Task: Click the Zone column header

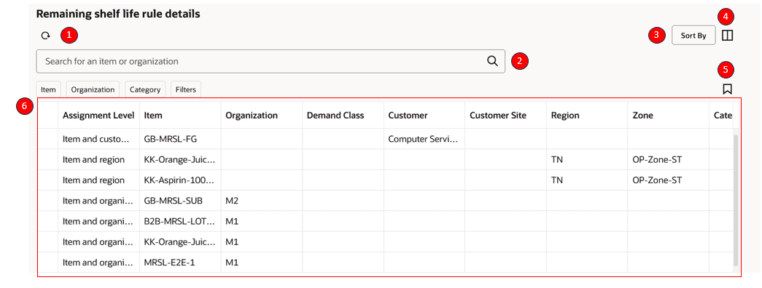Action: click(669, 116)
